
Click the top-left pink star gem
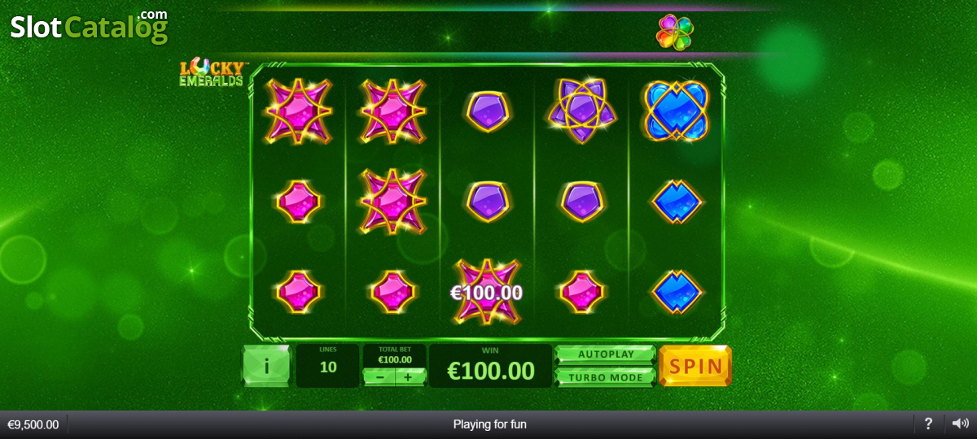pyautogui.click(x=298, y=111)
